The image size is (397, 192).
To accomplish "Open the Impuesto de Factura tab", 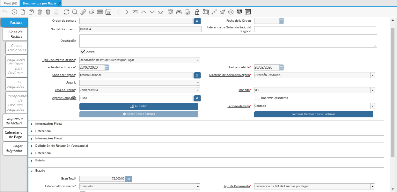I will click(x=15, y=121).
